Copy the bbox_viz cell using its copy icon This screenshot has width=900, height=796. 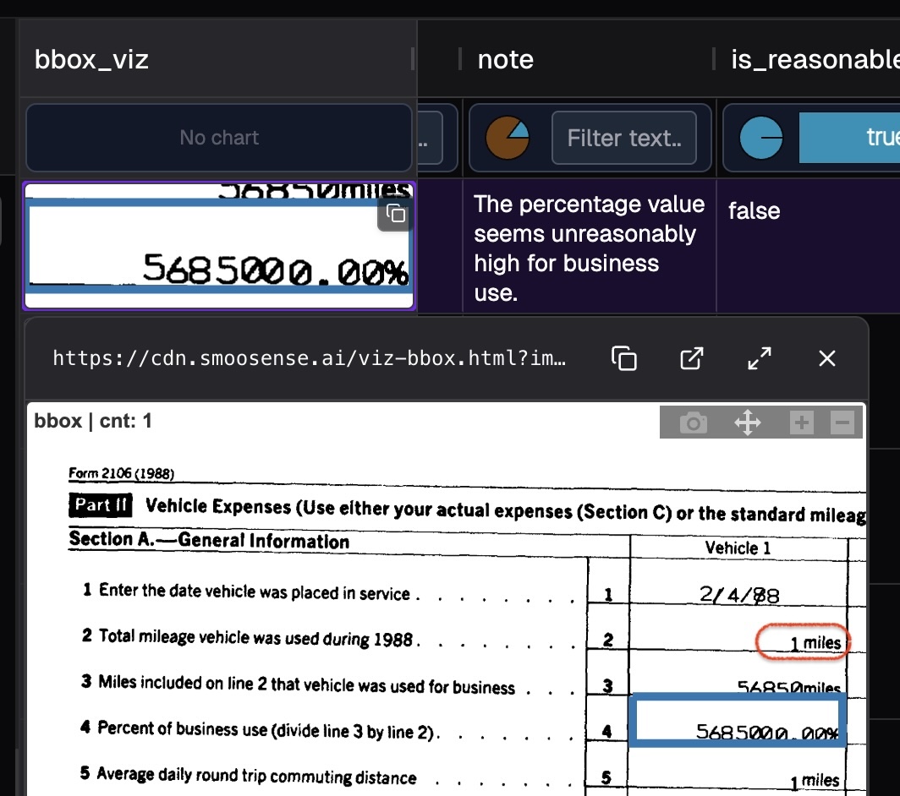point(395,215)
